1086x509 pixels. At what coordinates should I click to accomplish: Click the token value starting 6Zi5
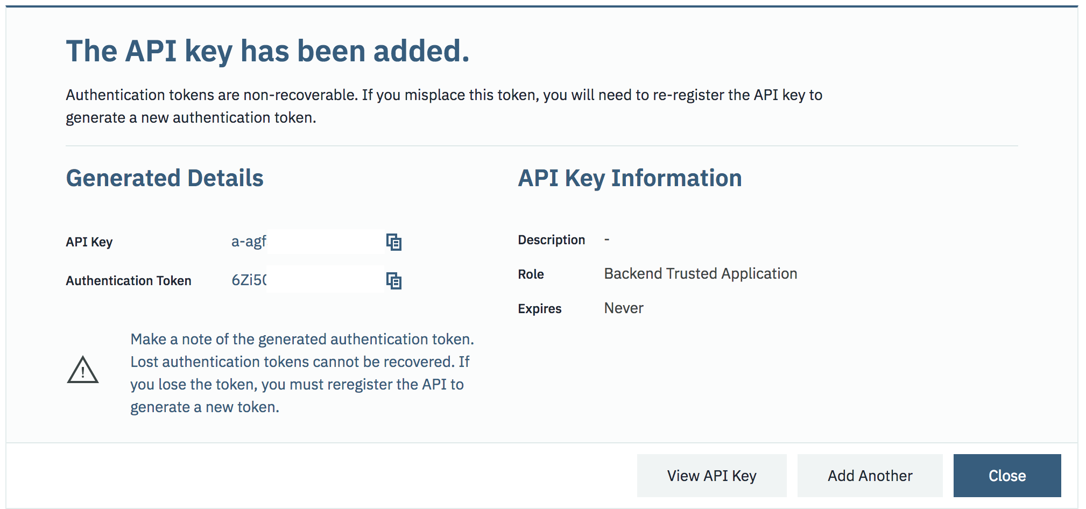[x=249, y=280]
